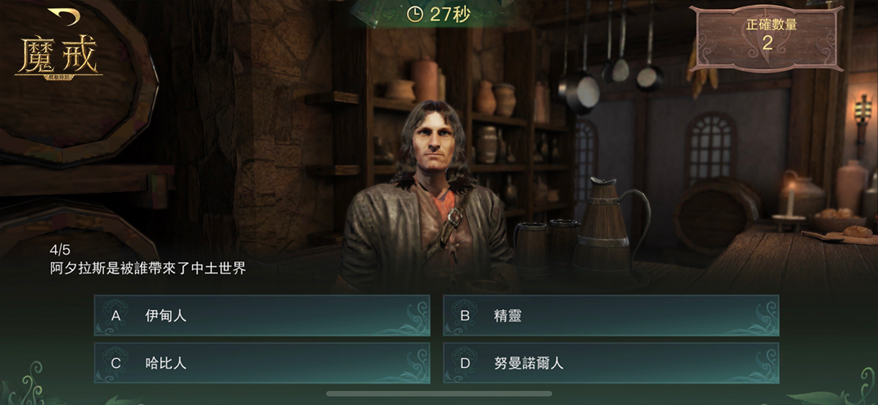This screenshot has height=405, width=878.
Task: Click the correct count number 2
Action: 768,42
